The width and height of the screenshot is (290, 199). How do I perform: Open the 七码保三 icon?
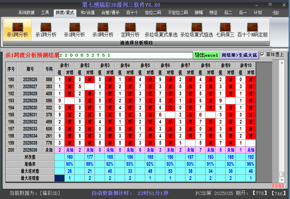tap(225, 30)
